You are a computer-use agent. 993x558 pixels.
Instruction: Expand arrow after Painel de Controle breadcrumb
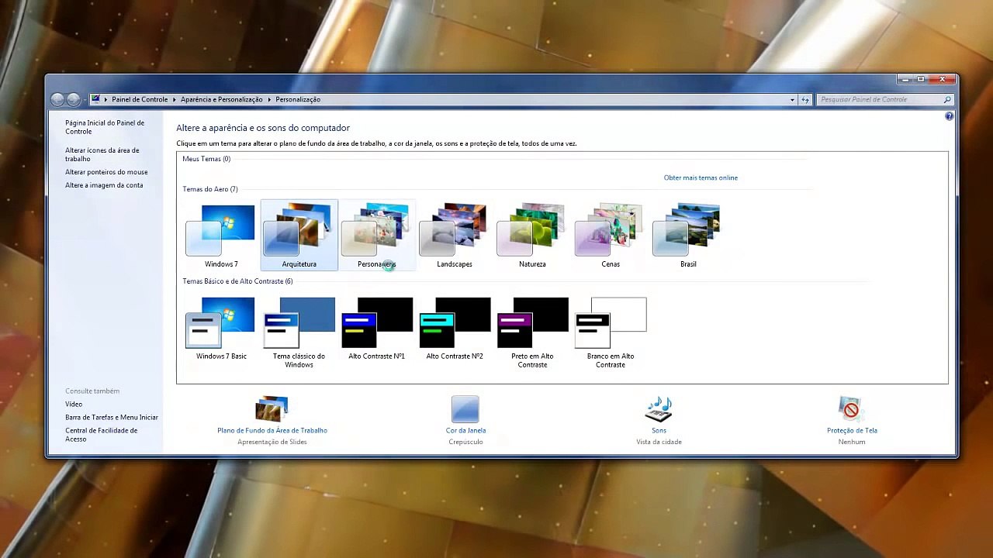175,99
